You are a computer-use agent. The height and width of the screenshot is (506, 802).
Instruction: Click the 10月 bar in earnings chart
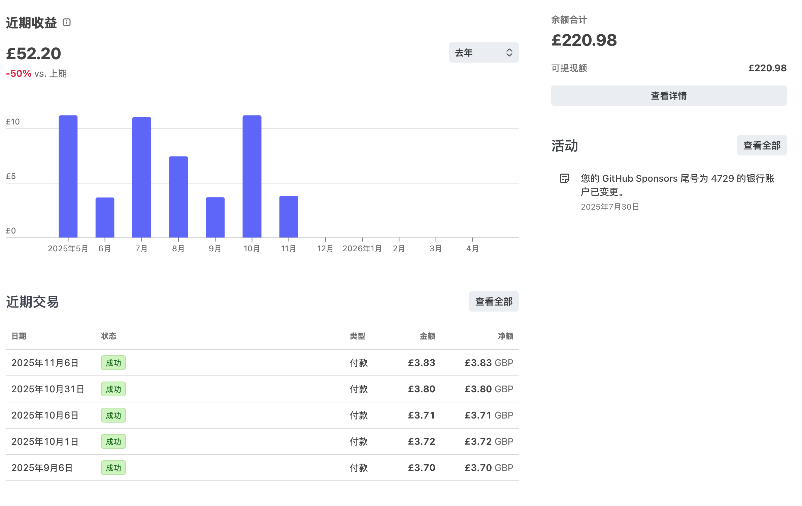point(252,177)
